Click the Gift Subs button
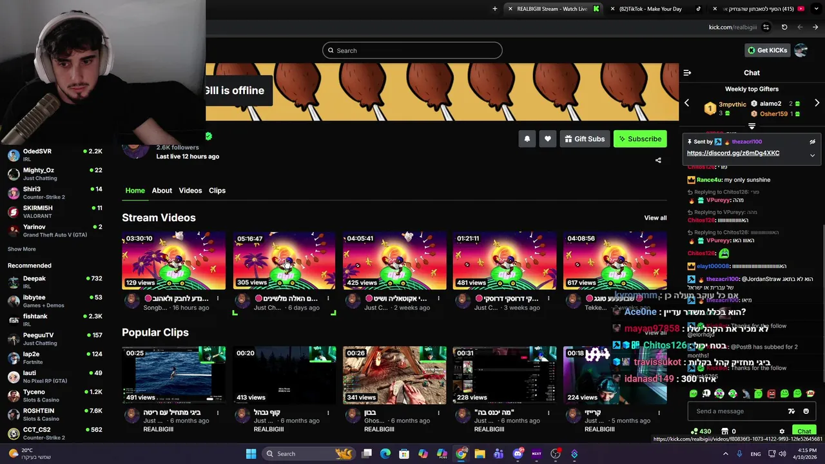The image size is (825, 464). tap(585, 139)
